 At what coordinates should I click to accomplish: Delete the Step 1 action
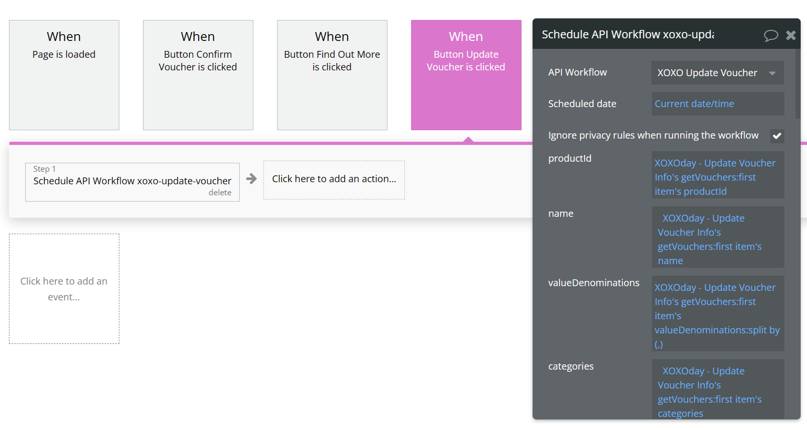click(x=220, y=193)
